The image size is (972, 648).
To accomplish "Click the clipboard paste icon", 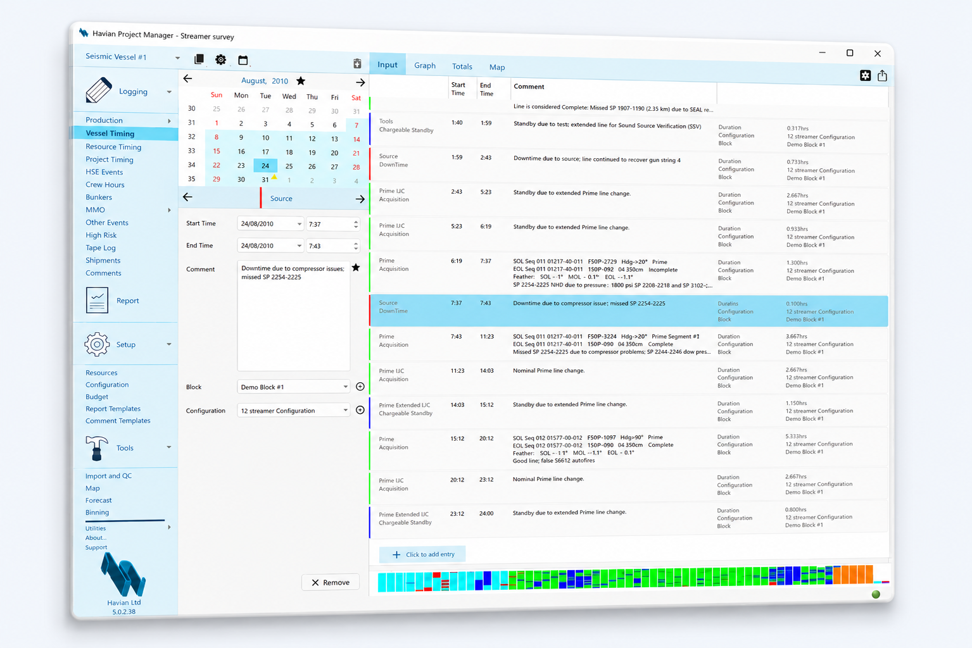I will coord(357,63).
